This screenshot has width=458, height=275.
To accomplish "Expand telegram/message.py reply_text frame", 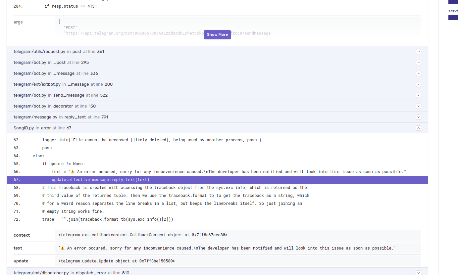I will [419, 117].
